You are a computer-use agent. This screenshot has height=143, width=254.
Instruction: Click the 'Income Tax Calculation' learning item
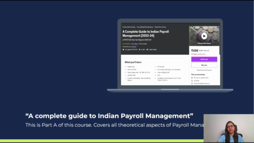coord(139,79)
